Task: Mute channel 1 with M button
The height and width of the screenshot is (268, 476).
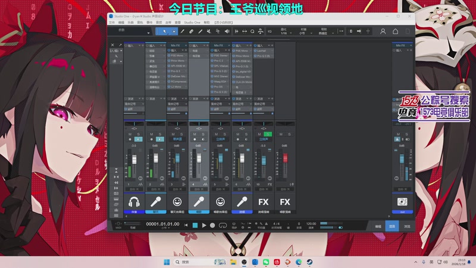Action: click(130, 134)
